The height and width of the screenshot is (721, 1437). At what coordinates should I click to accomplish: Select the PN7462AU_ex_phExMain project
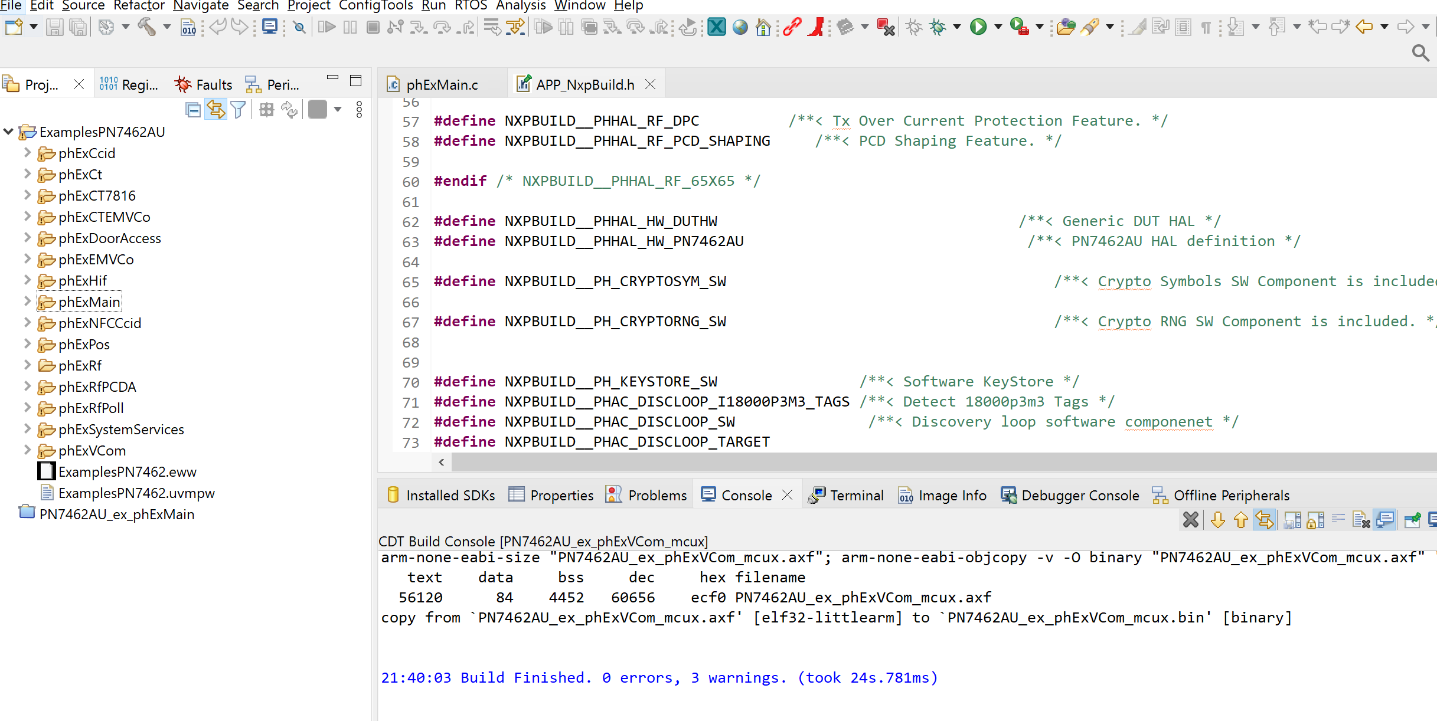[116, 514]
